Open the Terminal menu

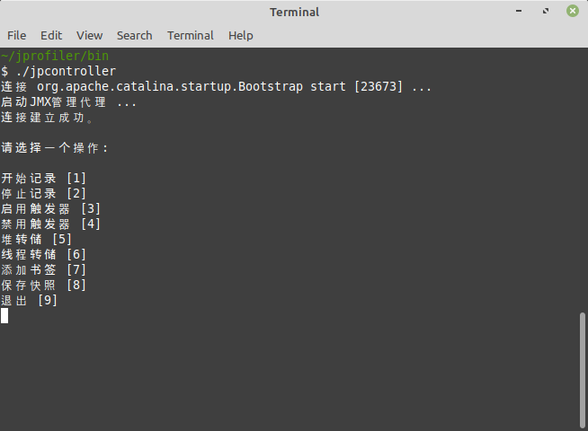pyautogui.click(x=191, y=35)
